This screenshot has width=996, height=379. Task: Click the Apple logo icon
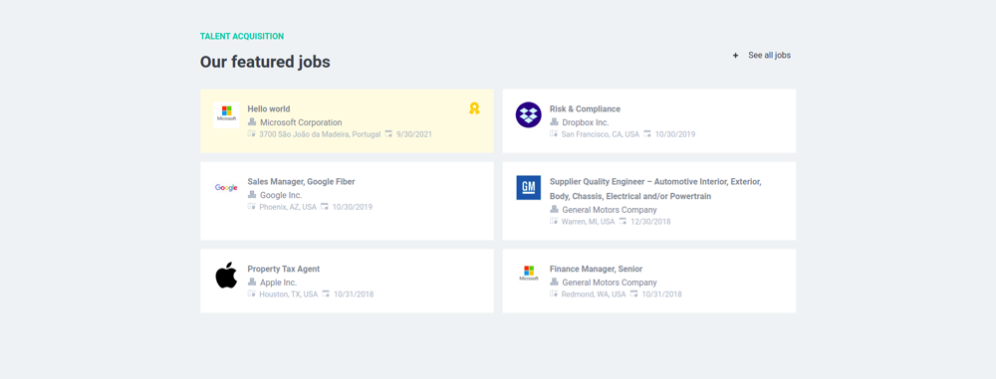pyautogui.click(x=226, y=275)
